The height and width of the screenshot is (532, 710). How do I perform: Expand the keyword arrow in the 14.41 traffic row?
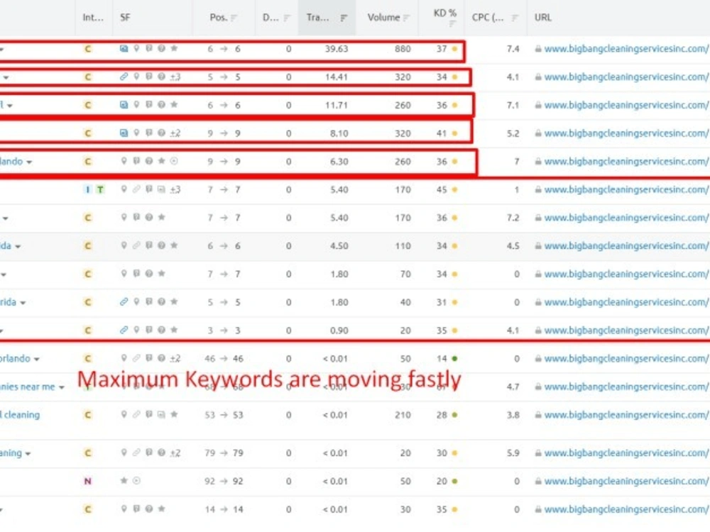[x=6, y=78]
